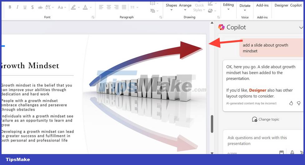This screenshot has height=165, width=305.
Task: Open highlight color dropdown arrow
Action: click(x=79, y=7)
